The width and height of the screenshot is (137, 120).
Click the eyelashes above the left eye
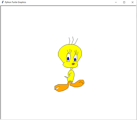(x=69, y=51)
